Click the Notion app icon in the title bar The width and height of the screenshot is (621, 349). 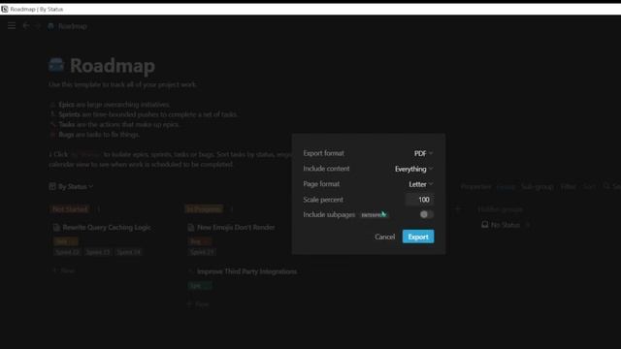4,9
